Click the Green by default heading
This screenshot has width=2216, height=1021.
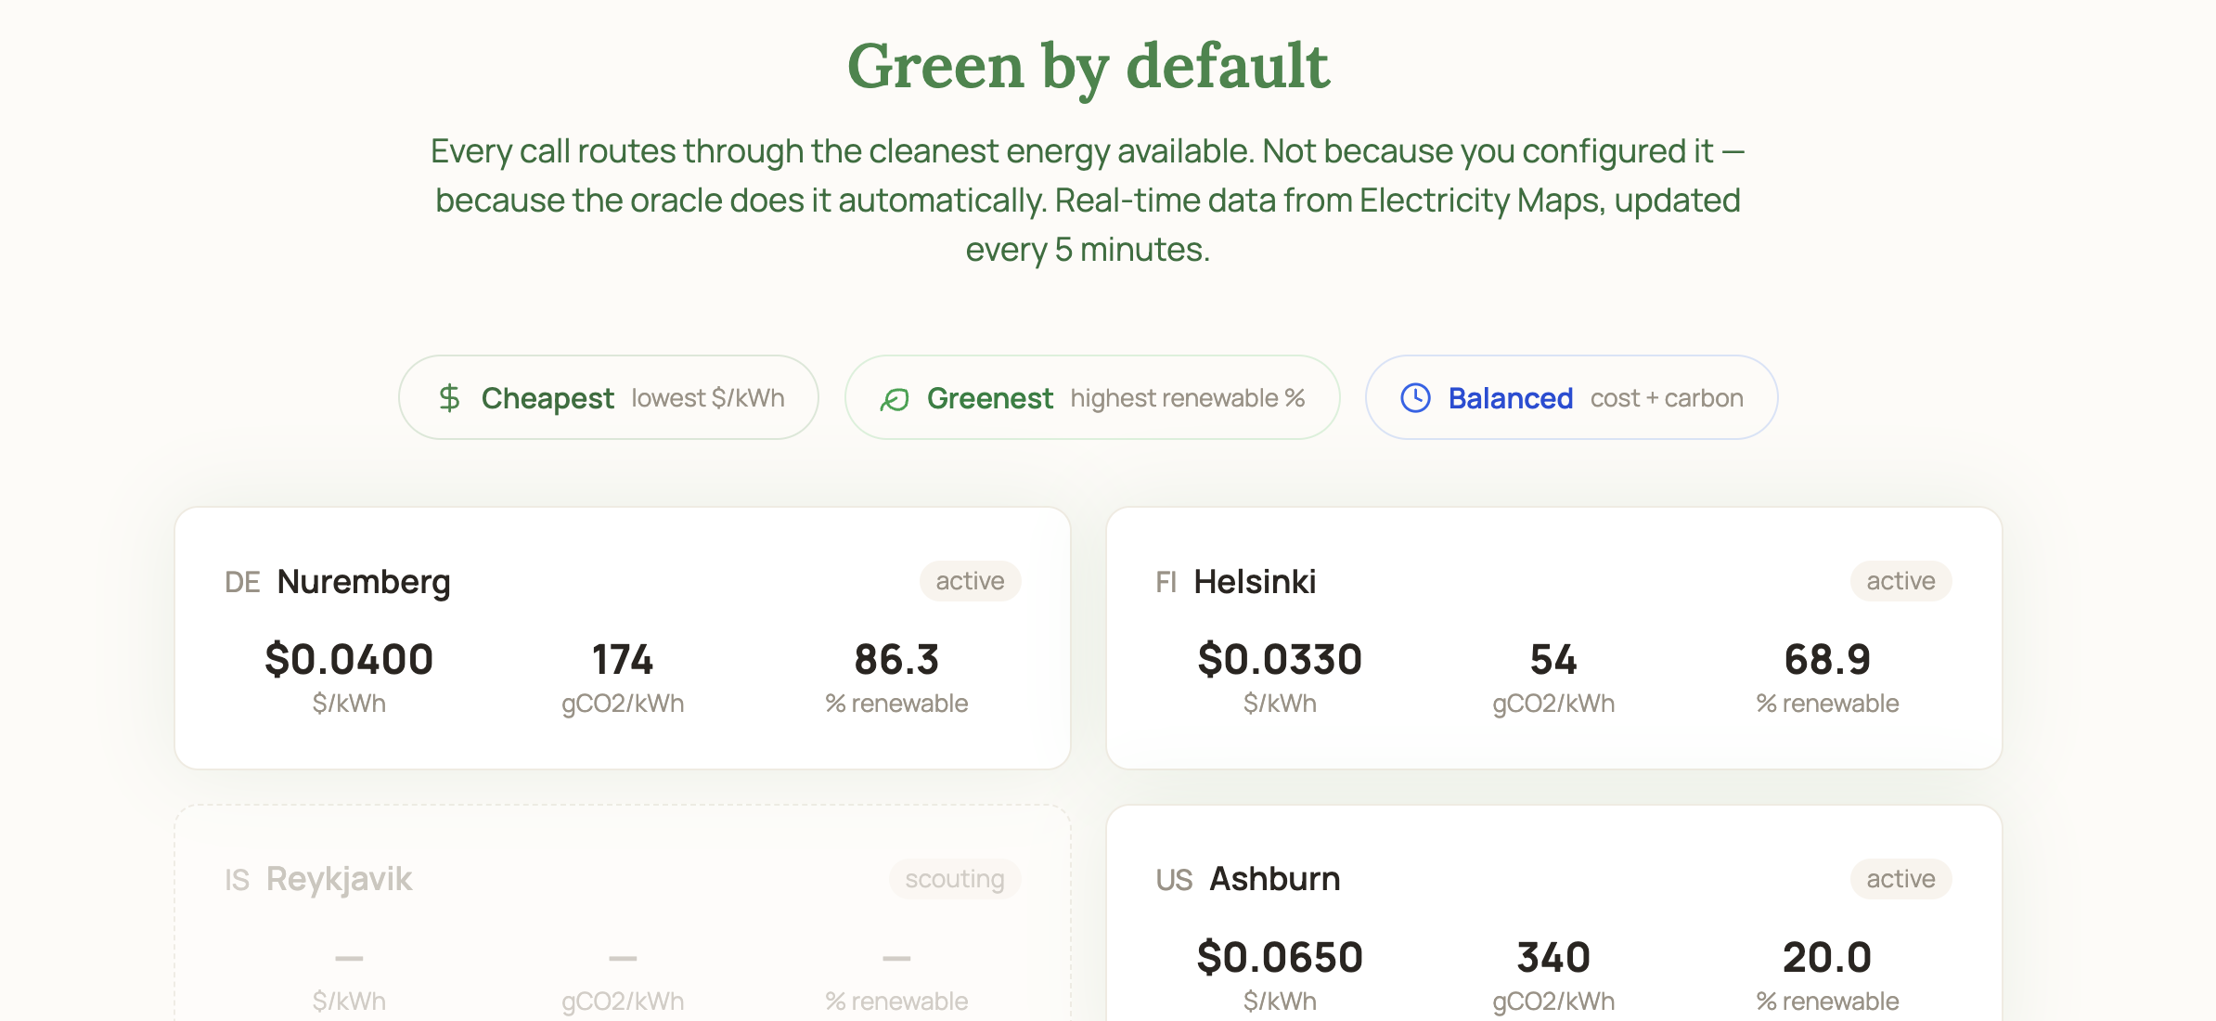pyautogui.click(x=1088, y=67)
